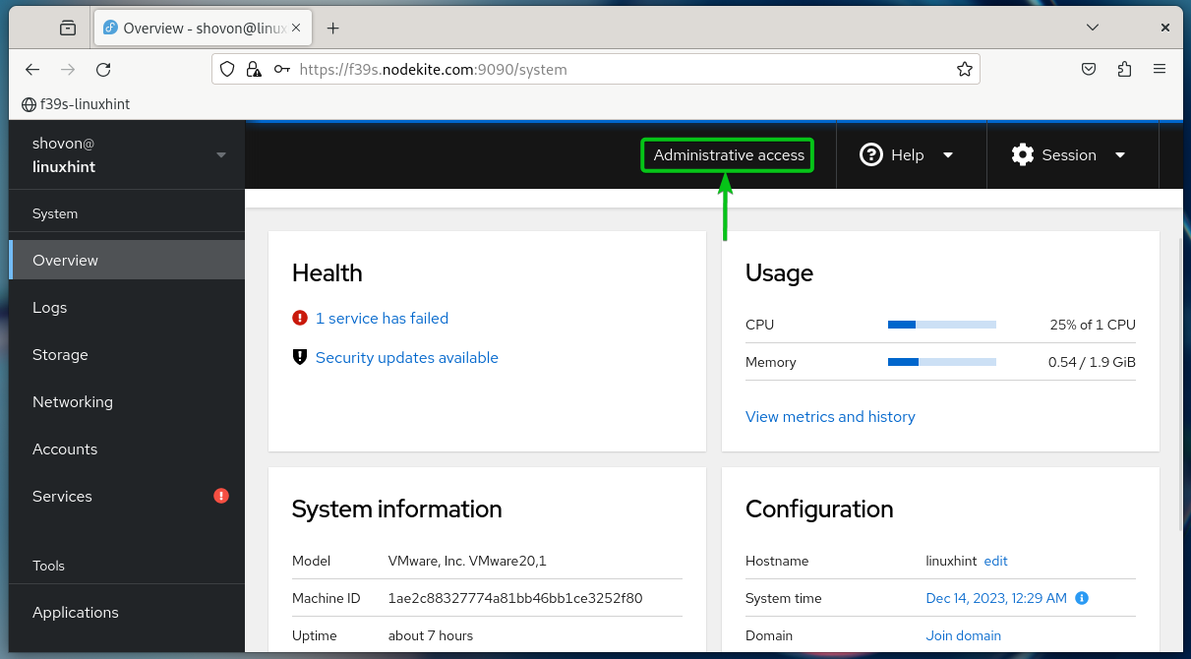The image size is (1191, 659).
Task: Click the key permissions icon in address bar
Action: coord(282,70)
